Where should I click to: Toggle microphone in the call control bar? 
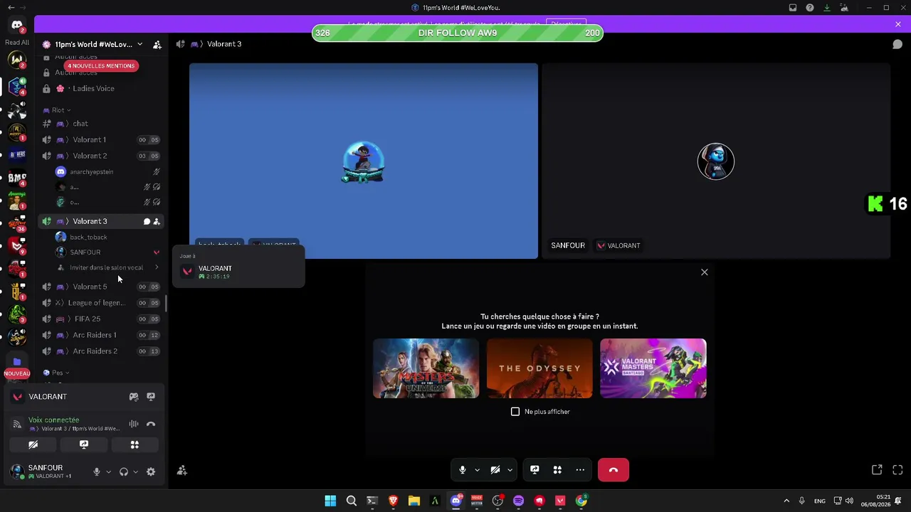coord(462,470)
